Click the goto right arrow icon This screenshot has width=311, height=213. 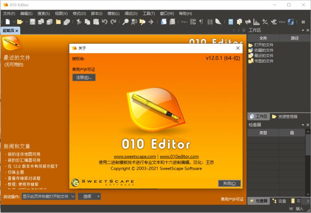point(151,22)
